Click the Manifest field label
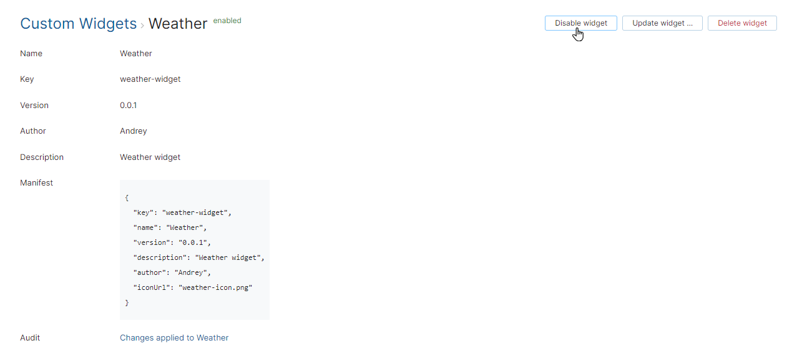 36,183
